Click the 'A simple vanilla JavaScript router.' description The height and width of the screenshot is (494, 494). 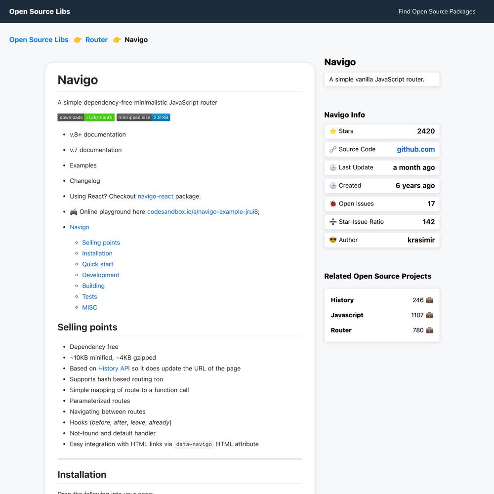tap(377, 80)
